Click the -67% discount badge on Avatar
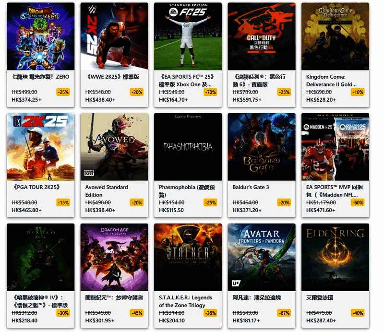384x332 pixels. (284, 313)
